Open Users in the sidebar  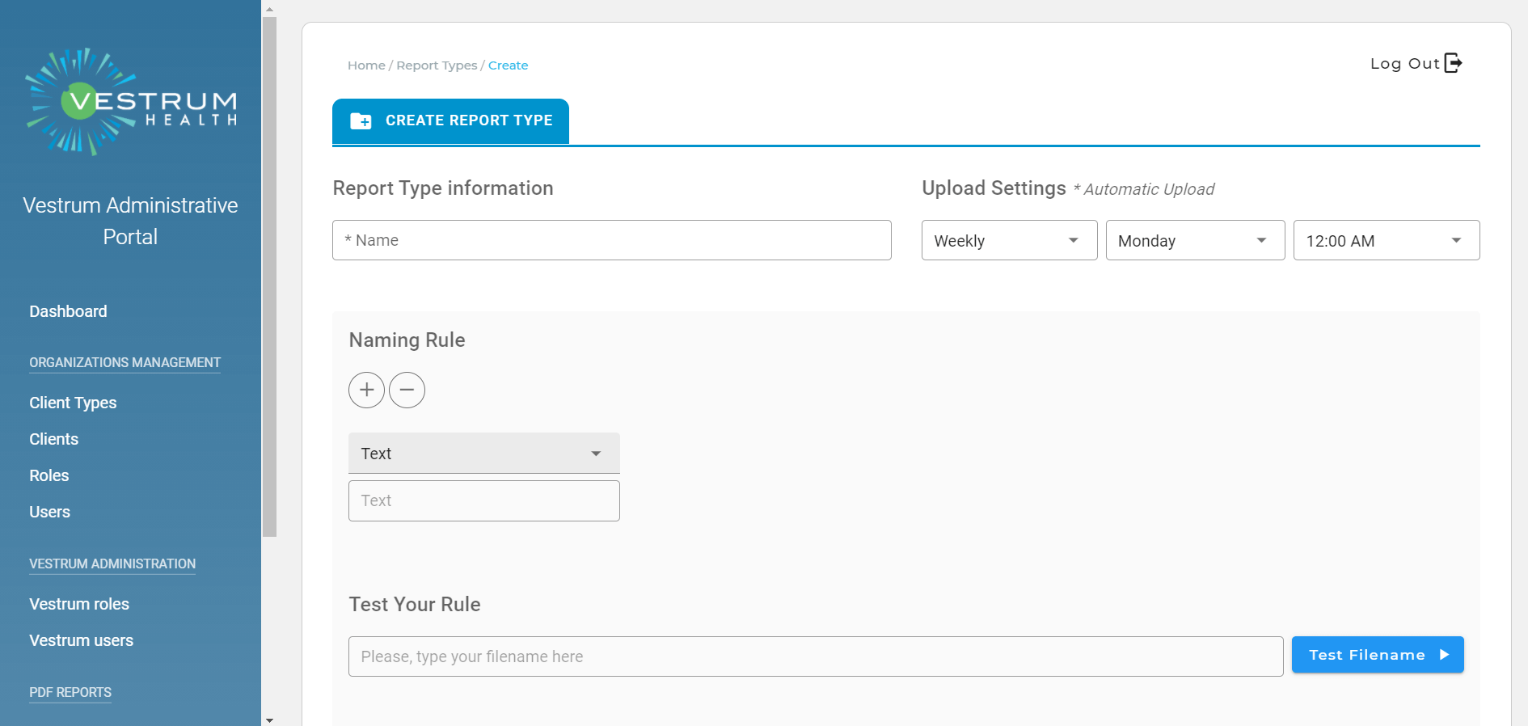pos(49,512)
